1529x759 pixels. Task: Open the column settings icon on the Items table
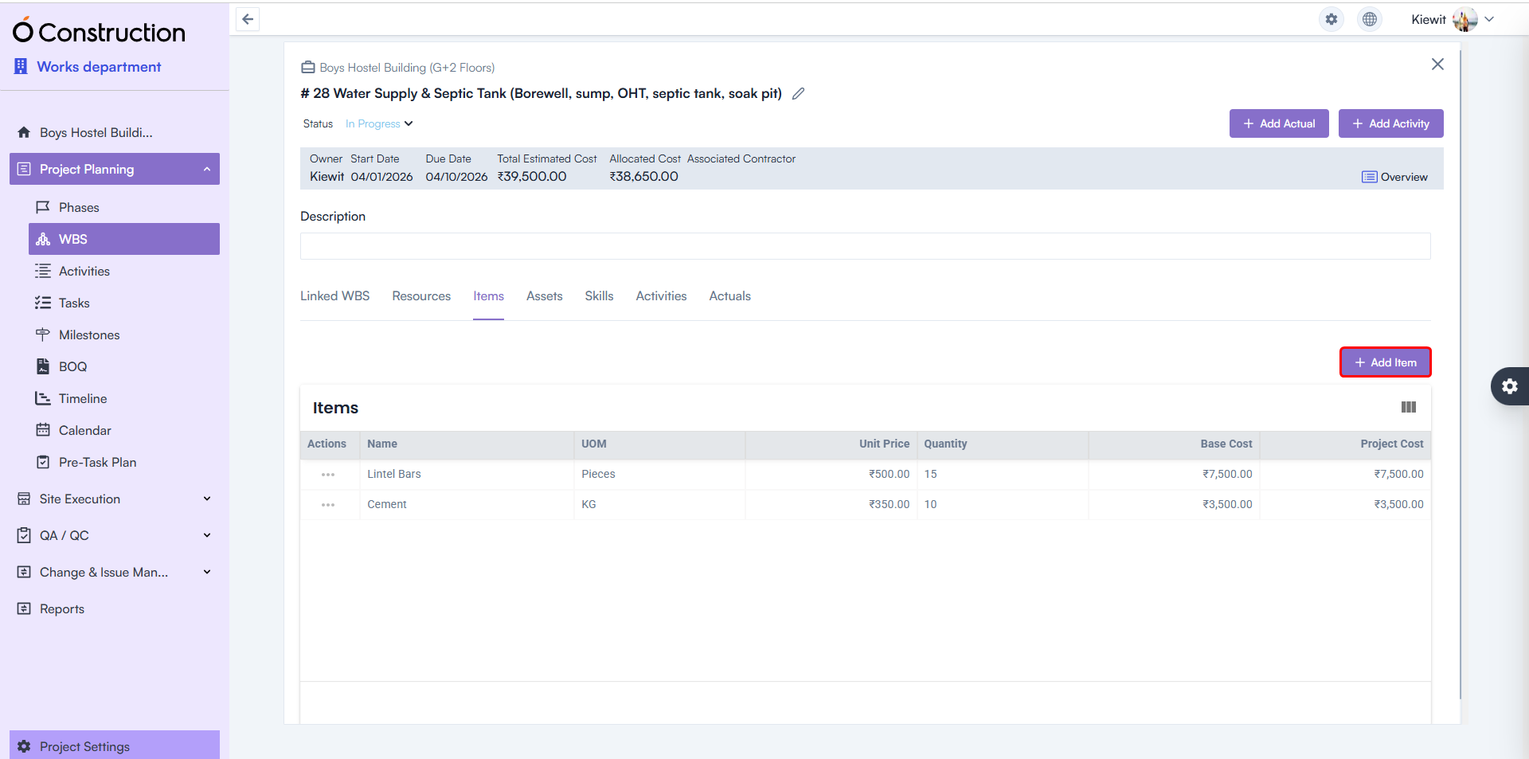[1408, 407]
